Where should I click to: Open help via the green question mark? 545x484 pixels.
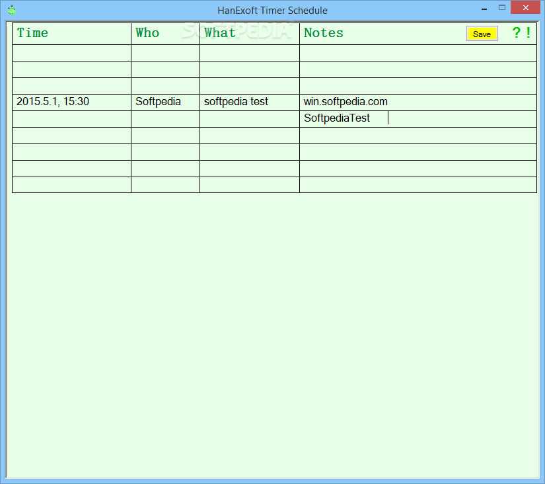pyautogui.click(x=516, y=32)
